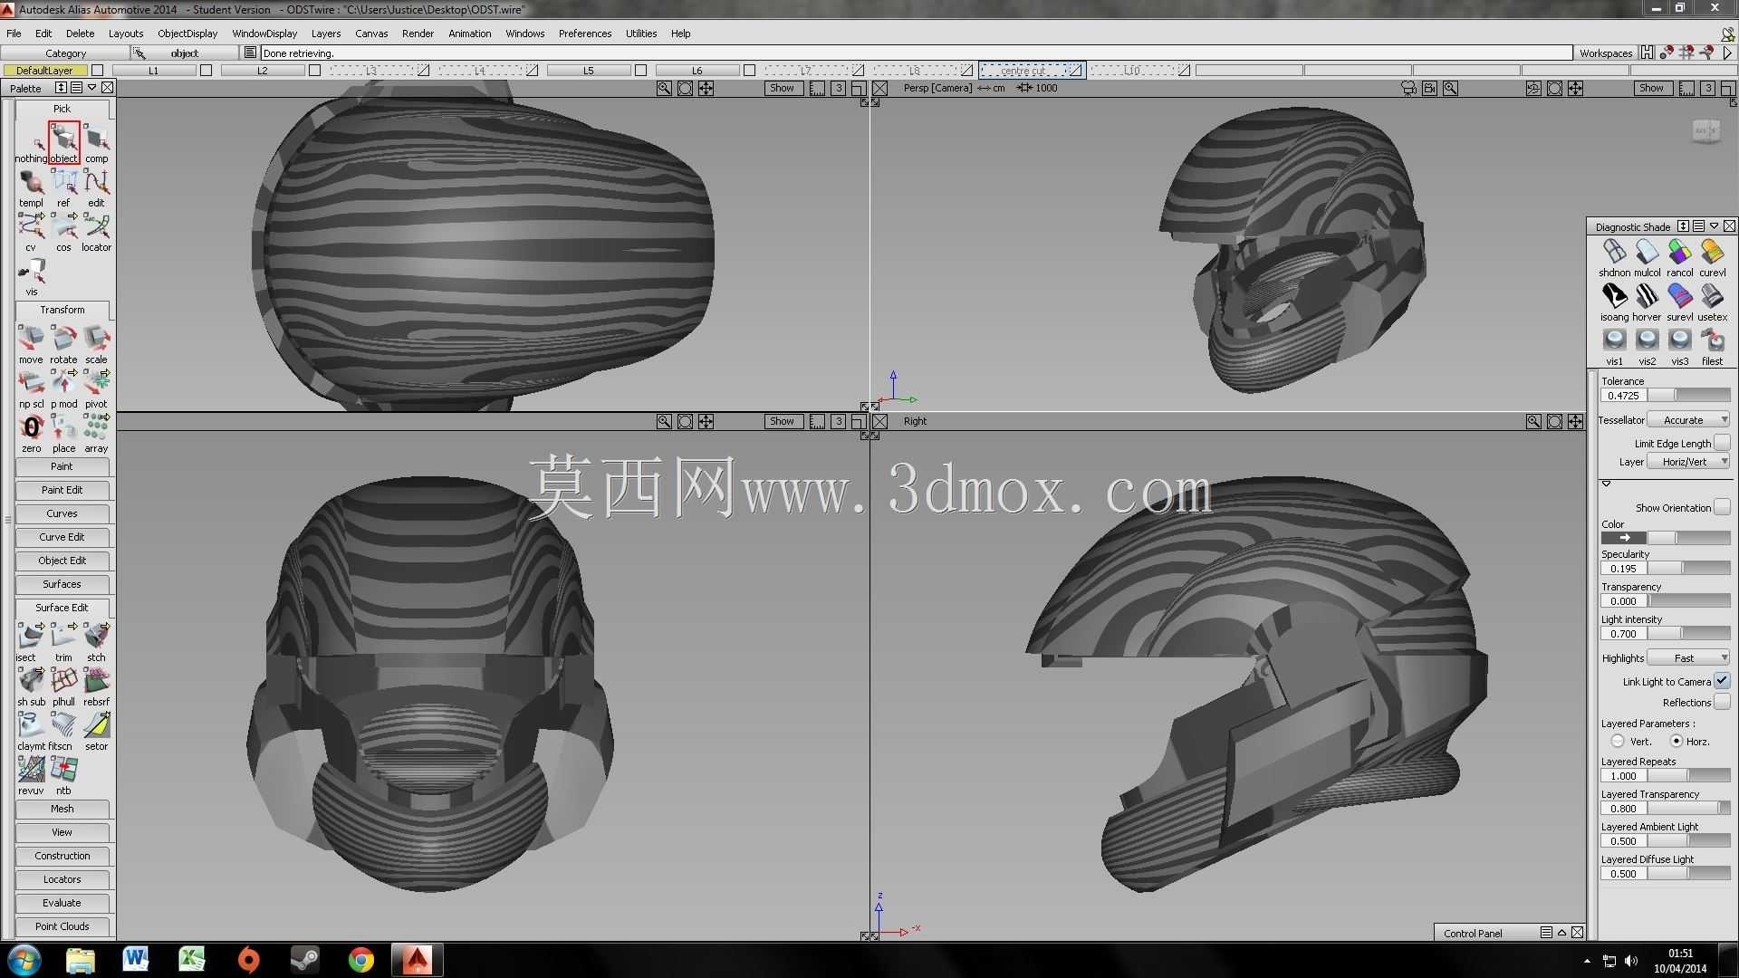Viewport: 1739px width, 978px height.
Task: Select the Pick nothing tool
Action: click(31, 143)
